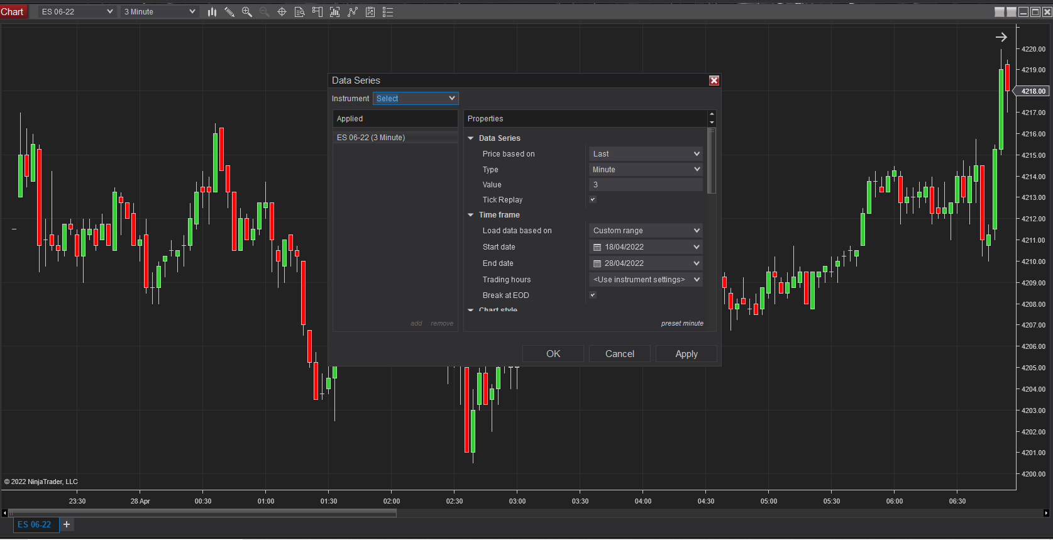
Task: Toggle the Break at EOD checkbox
Action: (x=593, y=295)
